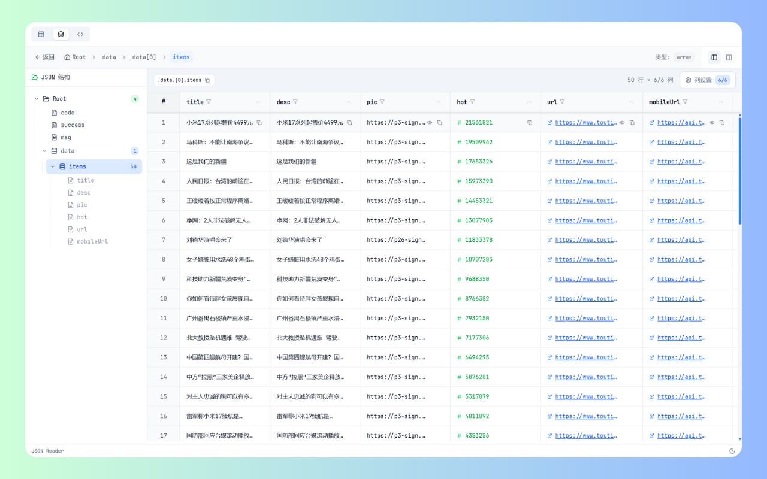
Task: Click the array type badge
Action: pos(684,57)
